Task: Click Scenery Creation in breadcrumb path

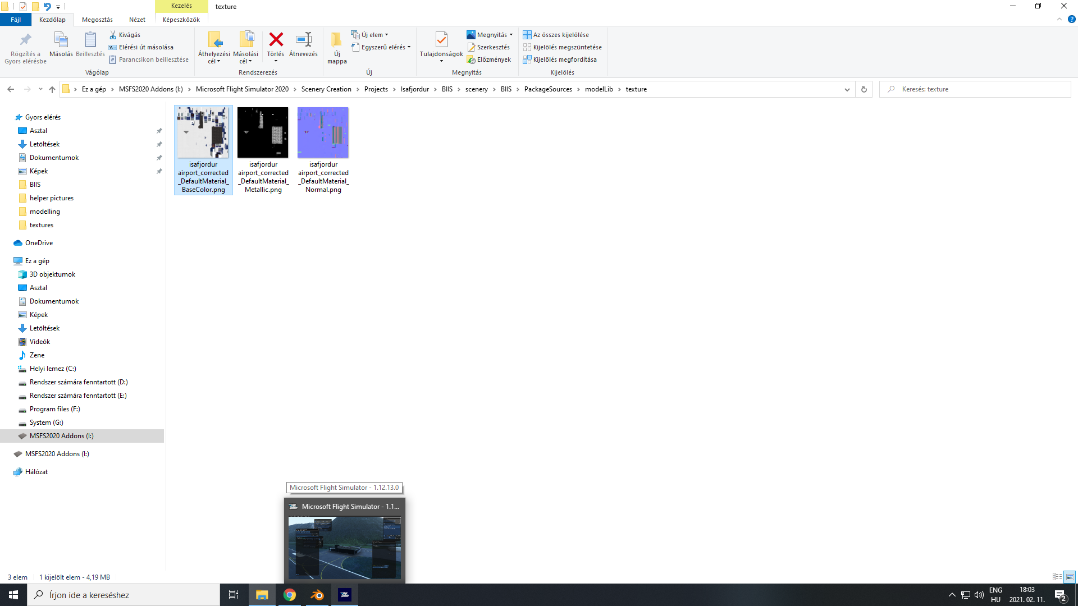Action: [x=326, y=89]
